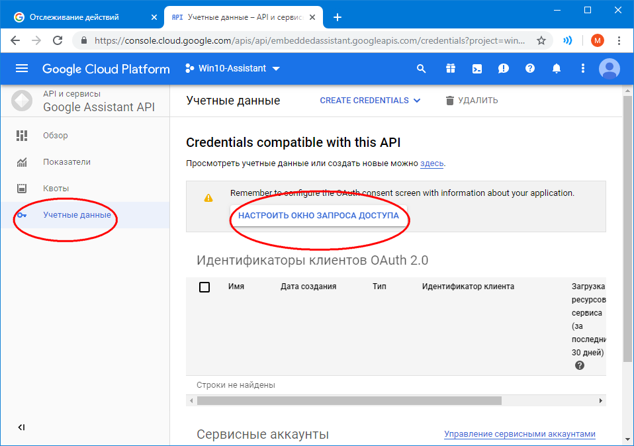
Task: Click the browser address bar
Action: 311,40
